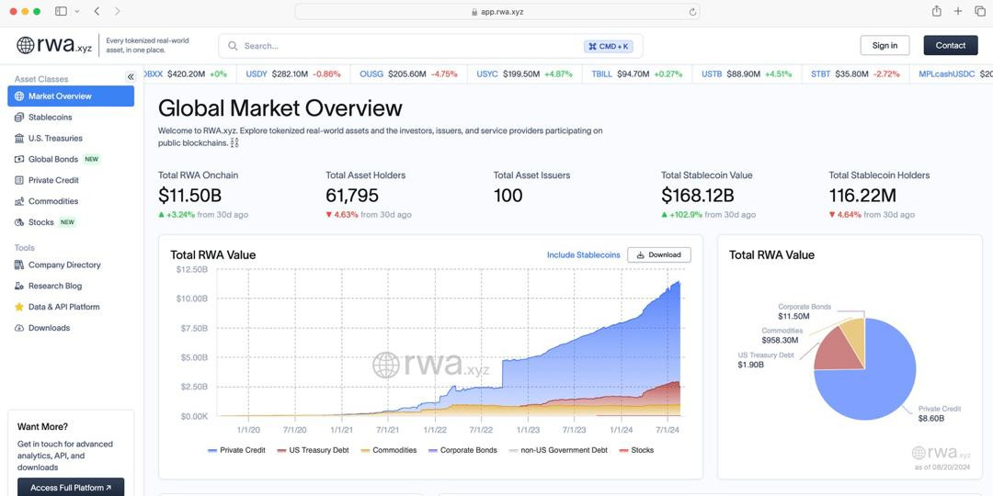Viewport: 993px width, 496px height.
Task: Click Include Stablecoins link
Action: pos(583,254)
